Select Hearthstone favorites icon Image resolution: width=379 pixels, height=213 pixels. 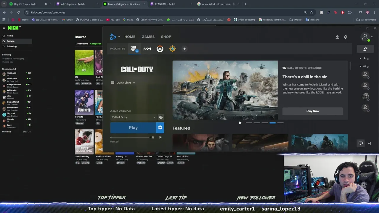(x=172, y=49)
